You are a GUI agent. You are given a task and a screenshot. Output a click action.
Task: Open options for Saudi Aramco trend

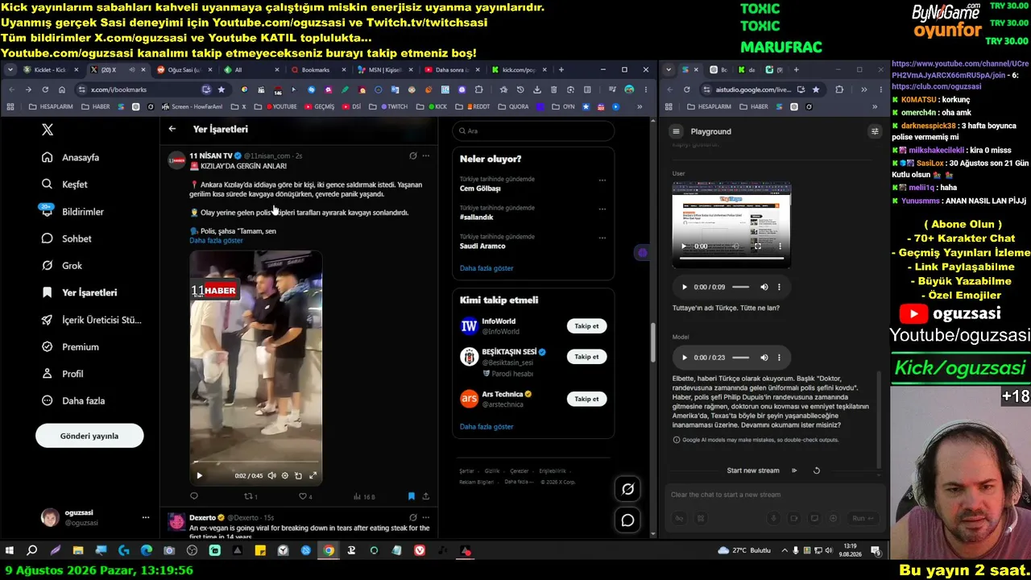click(602, 238)
